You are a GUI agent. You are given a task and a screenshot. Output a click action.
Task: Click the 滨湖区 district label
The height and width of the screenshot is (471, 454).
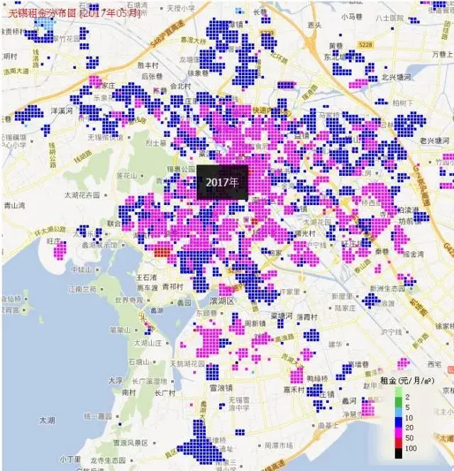point(222,301)
